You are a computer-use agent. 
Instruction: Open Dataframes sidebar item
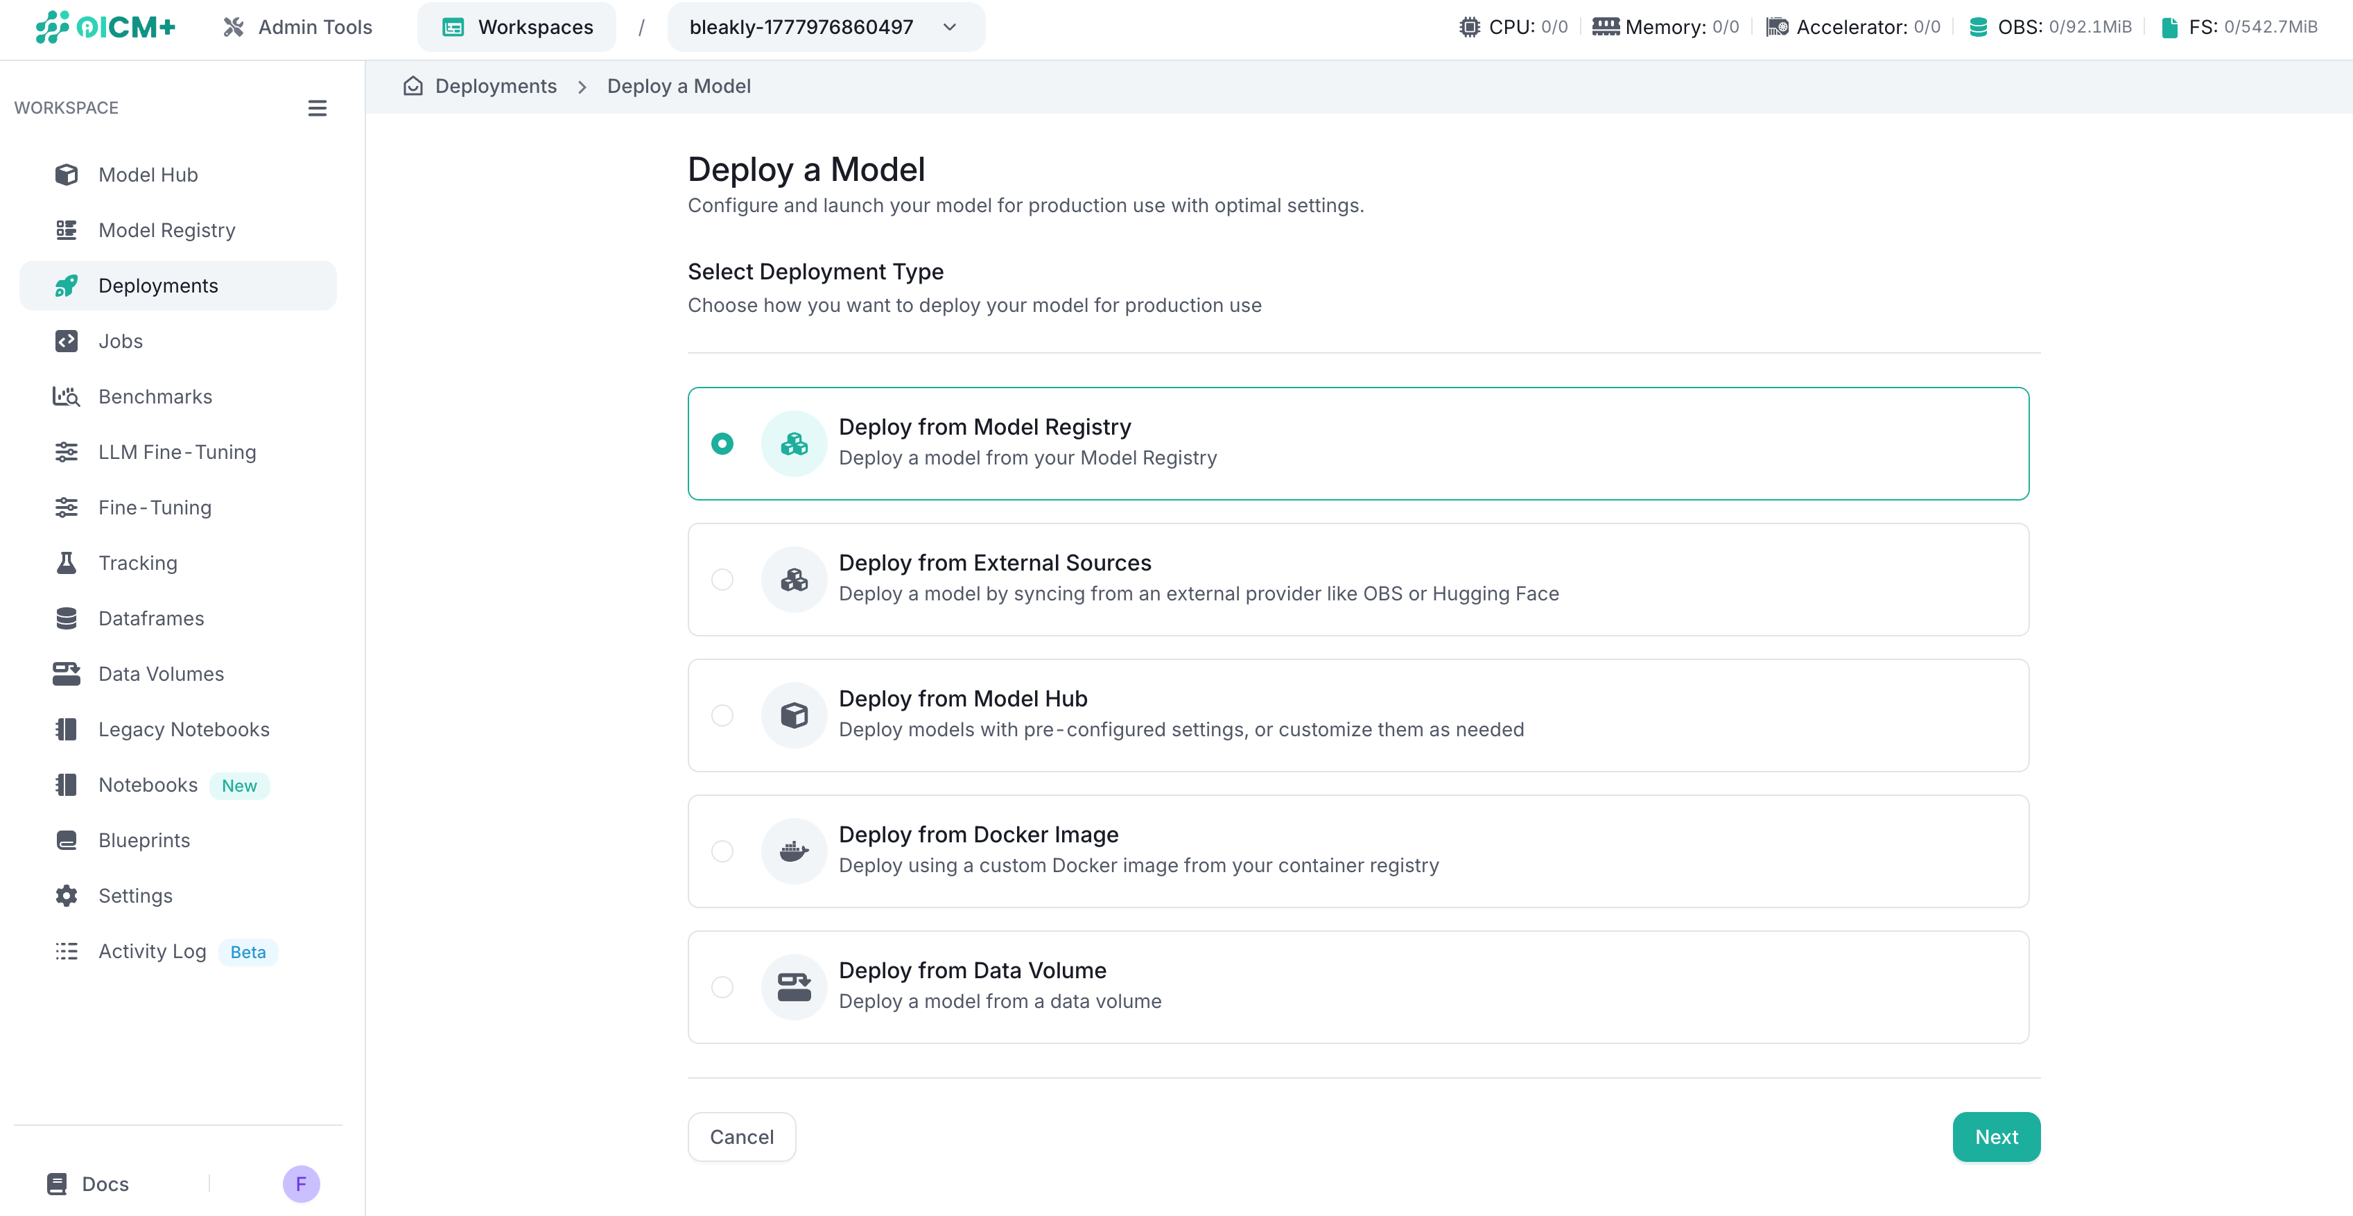pyautogui.click(x=178, y=618)
